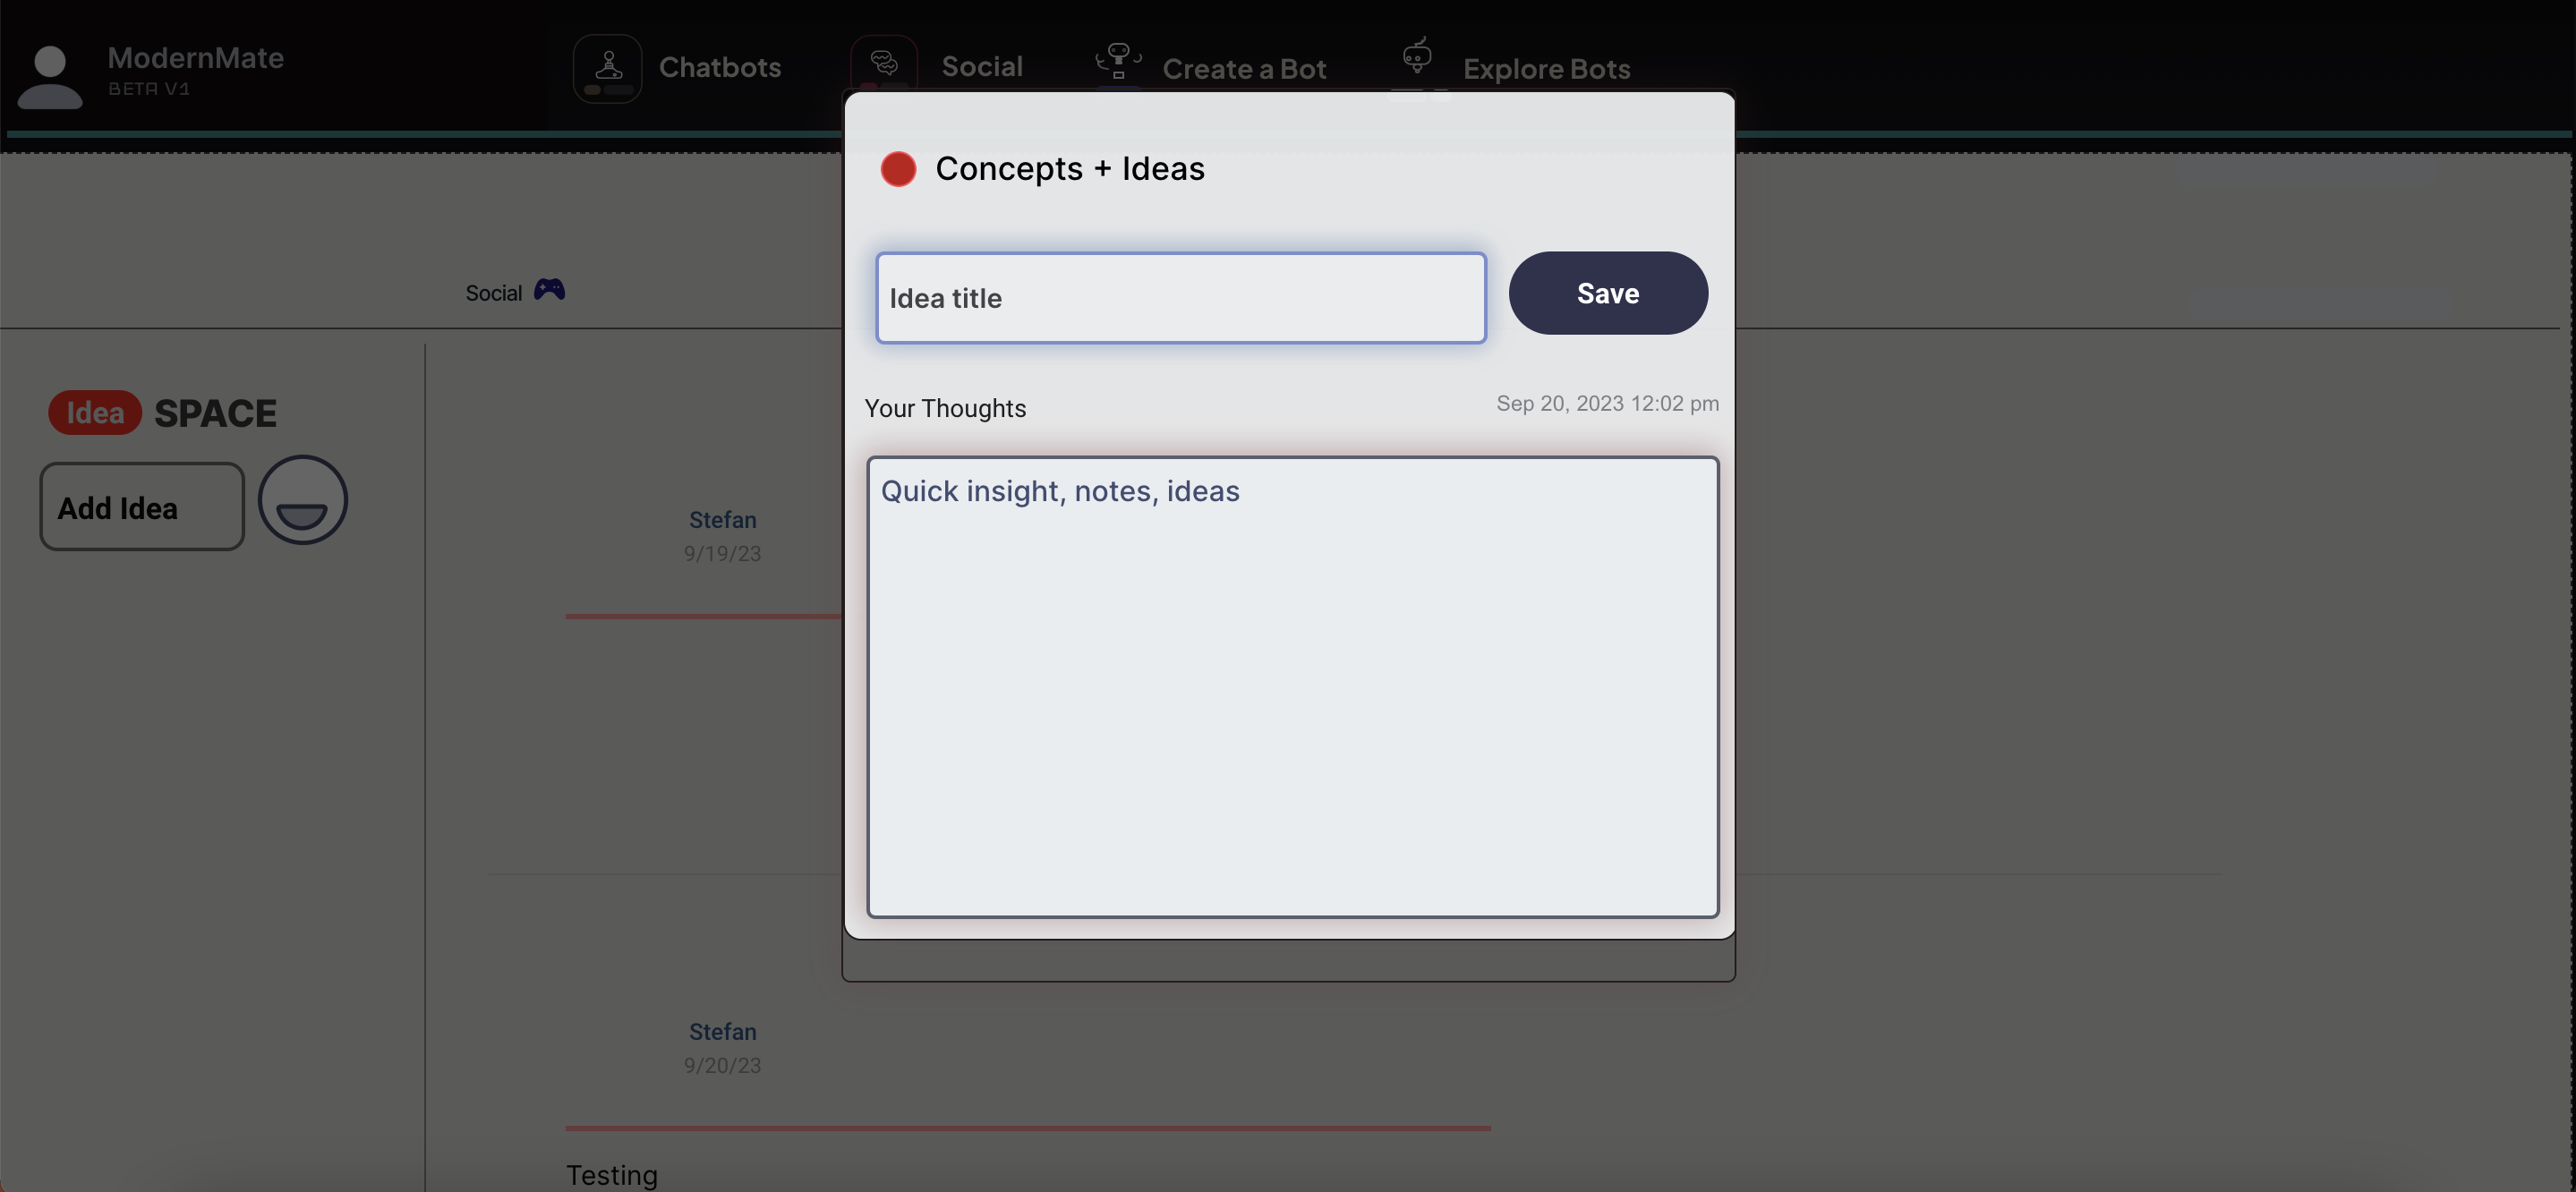Click the user profile avatar icon
Image resolution: width=2576 pixels, height=1192 pixels.
click(49, 76)
